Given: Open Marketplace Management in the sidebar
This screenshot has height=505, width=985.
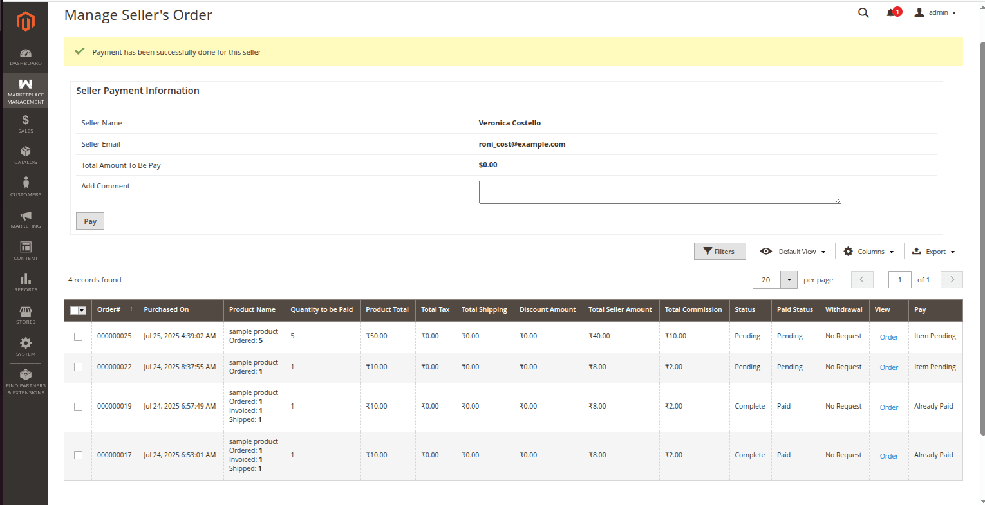Looking at the screenshot, I should [x=25, y=90].
